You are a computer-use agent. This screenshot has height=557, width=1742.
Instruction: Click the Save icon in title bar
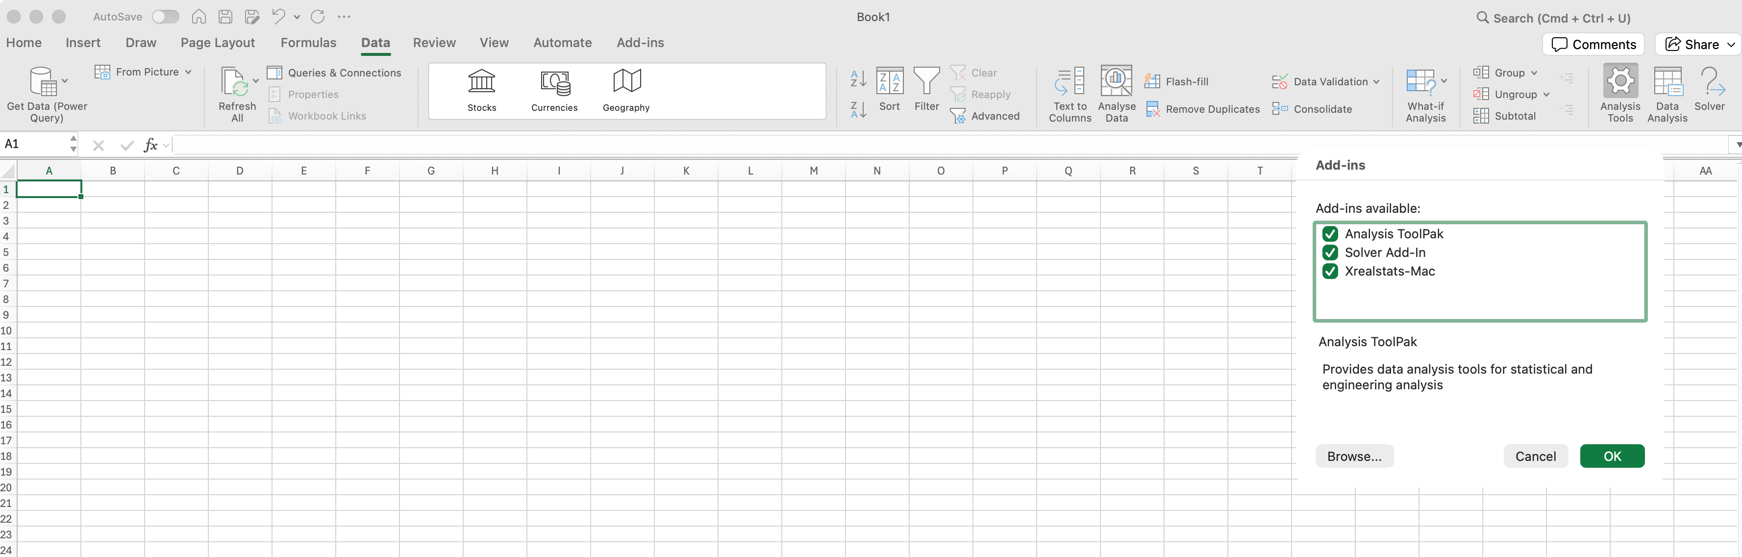(225, 17)
